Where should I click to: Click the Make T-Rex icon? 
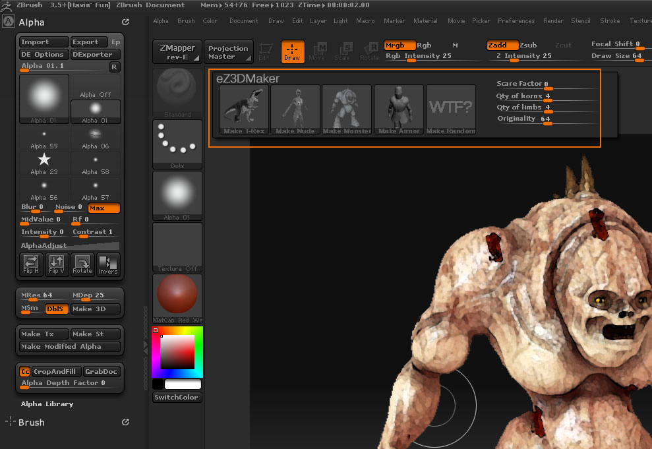tap(243, 109)
